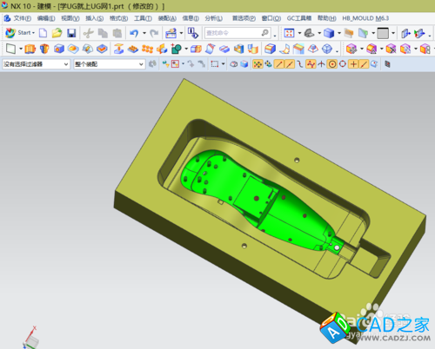
Task: Click the command finder search field
Action: point(238,33)
